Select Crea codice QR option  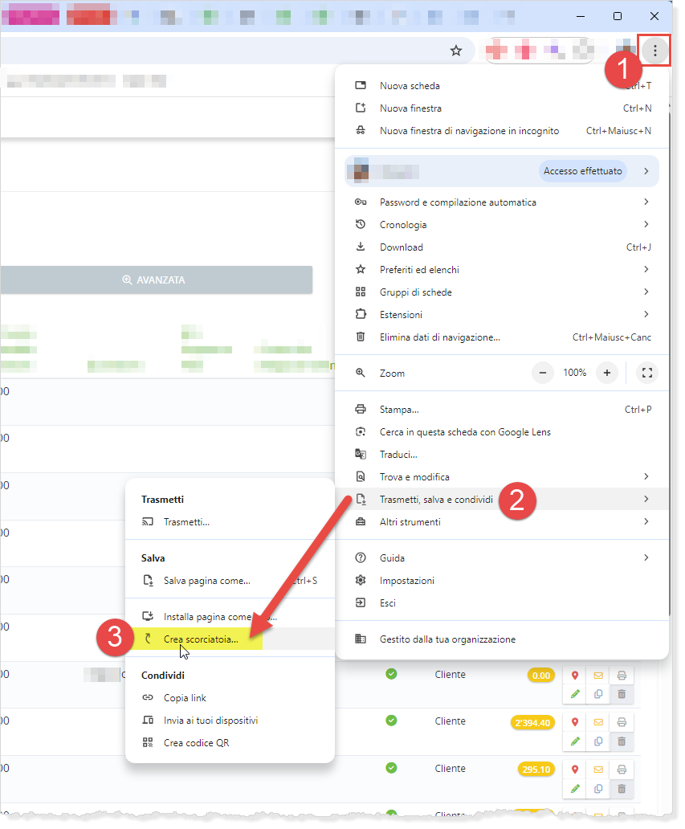coord(196,743)
